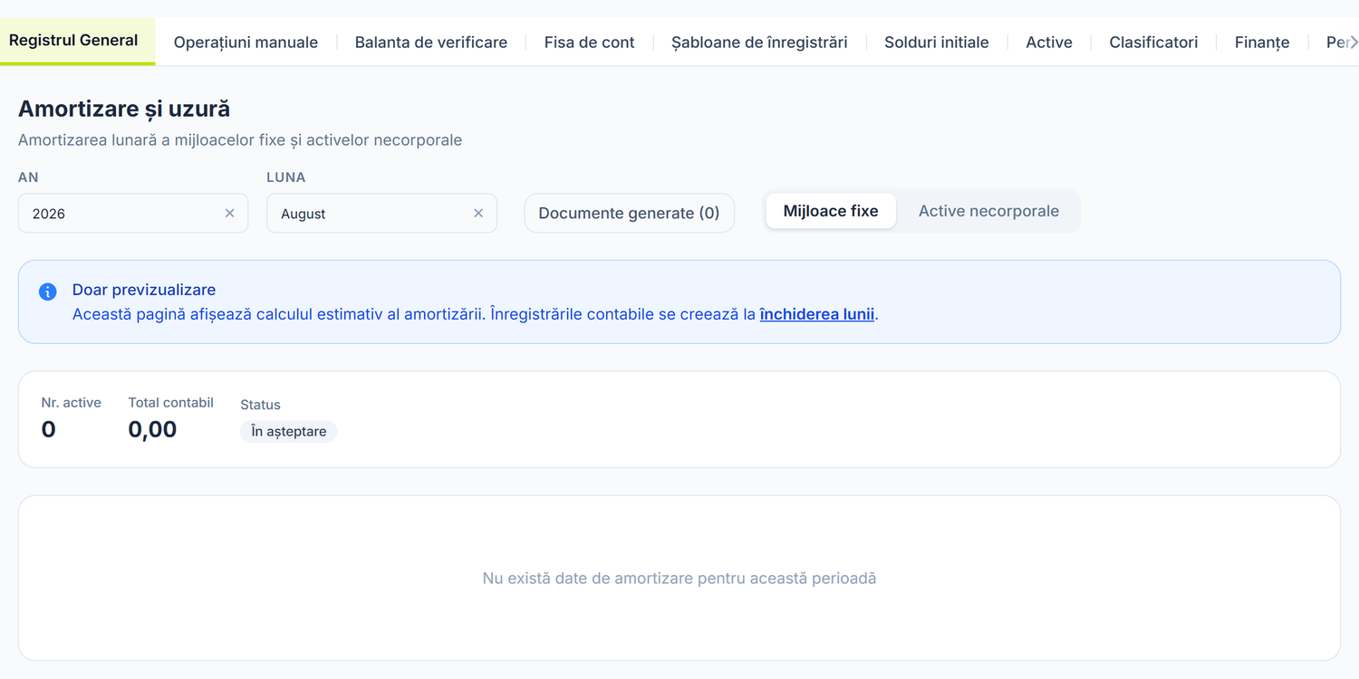1359x679 pixels.
Task: Open the Finanțe tab
Action: pyautogui.click(x=1262, y=43)
